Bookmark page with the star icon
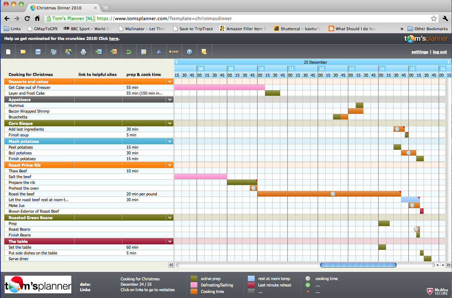Viewport: 452px width, 298px height. click(x=434, y=18)
